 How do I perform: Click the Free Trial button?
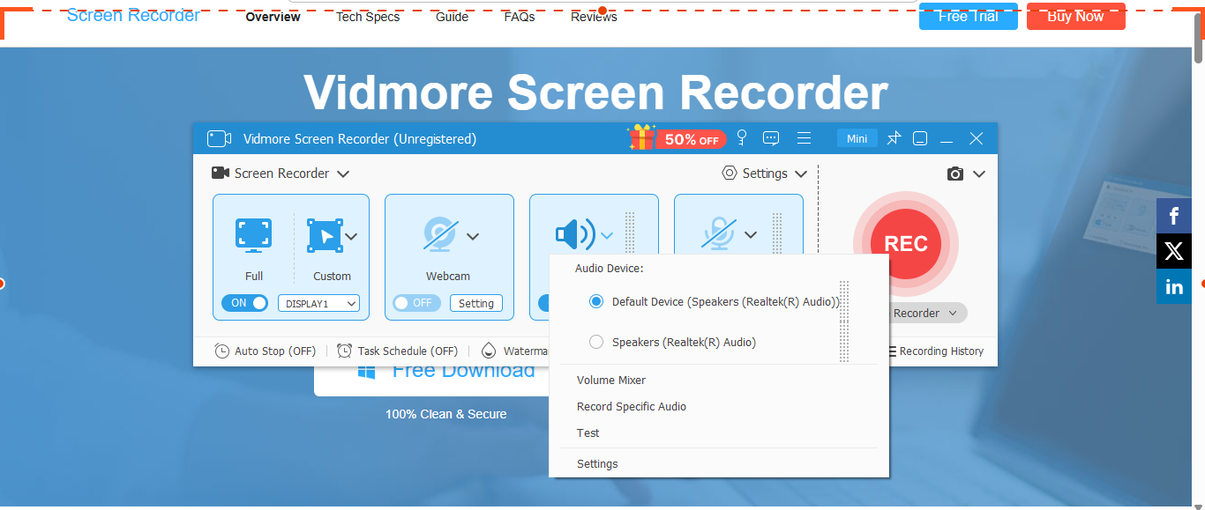pyautogui.click(x=969, y=16)
